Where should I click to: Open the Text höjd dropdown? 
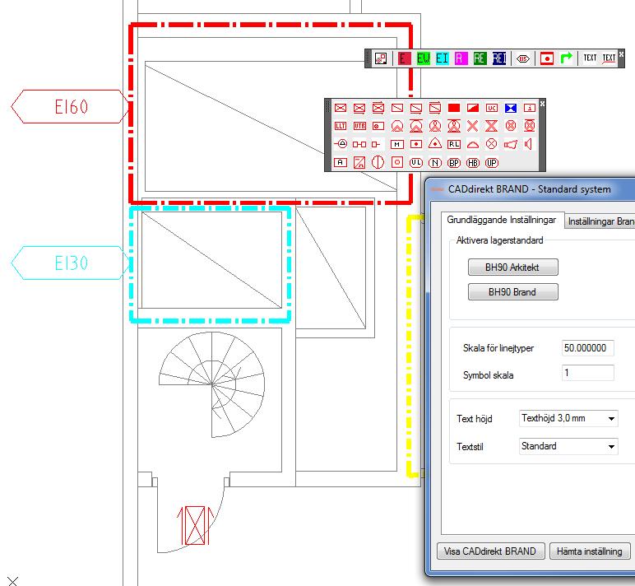click(568, 418)
